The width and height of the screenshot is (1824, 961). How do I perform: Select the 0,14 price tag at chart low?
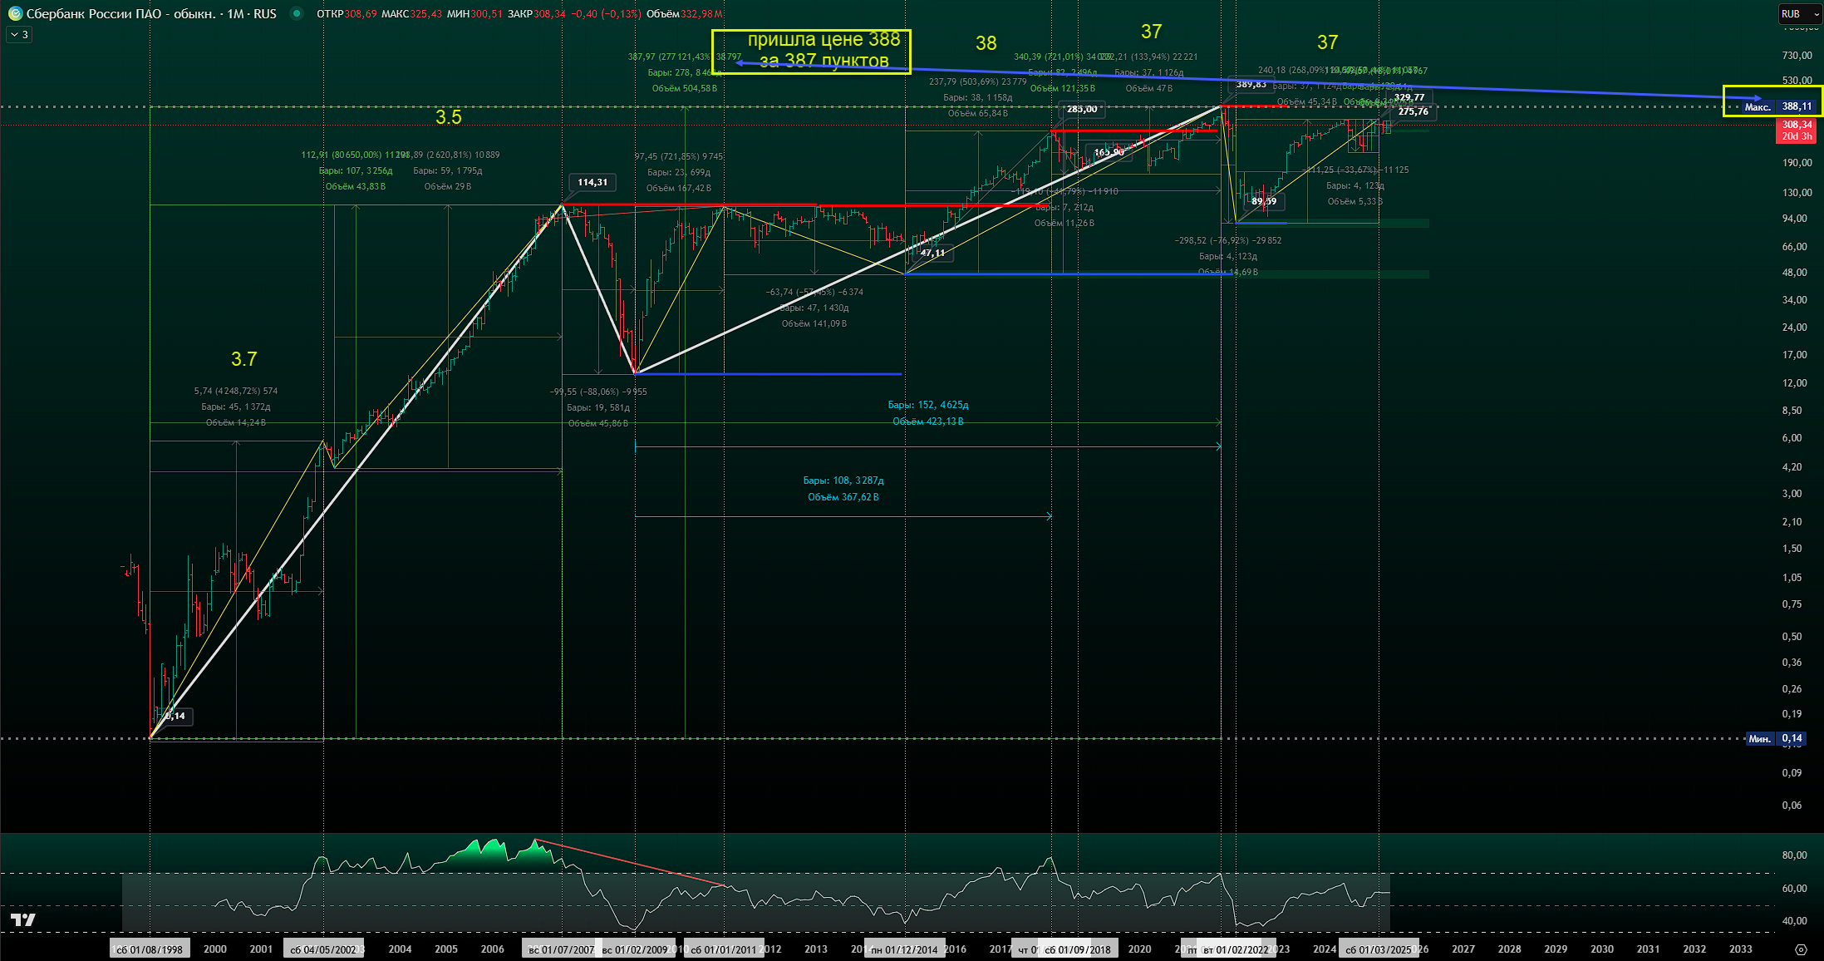click(x=175, y=716)
